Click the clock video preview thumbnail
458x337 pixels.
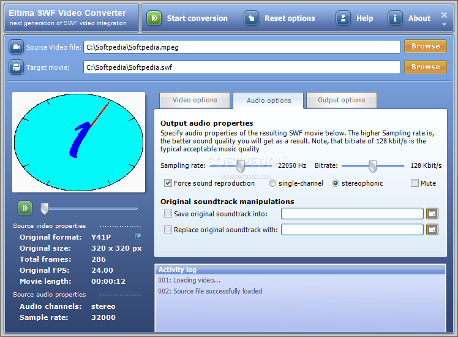78,142
